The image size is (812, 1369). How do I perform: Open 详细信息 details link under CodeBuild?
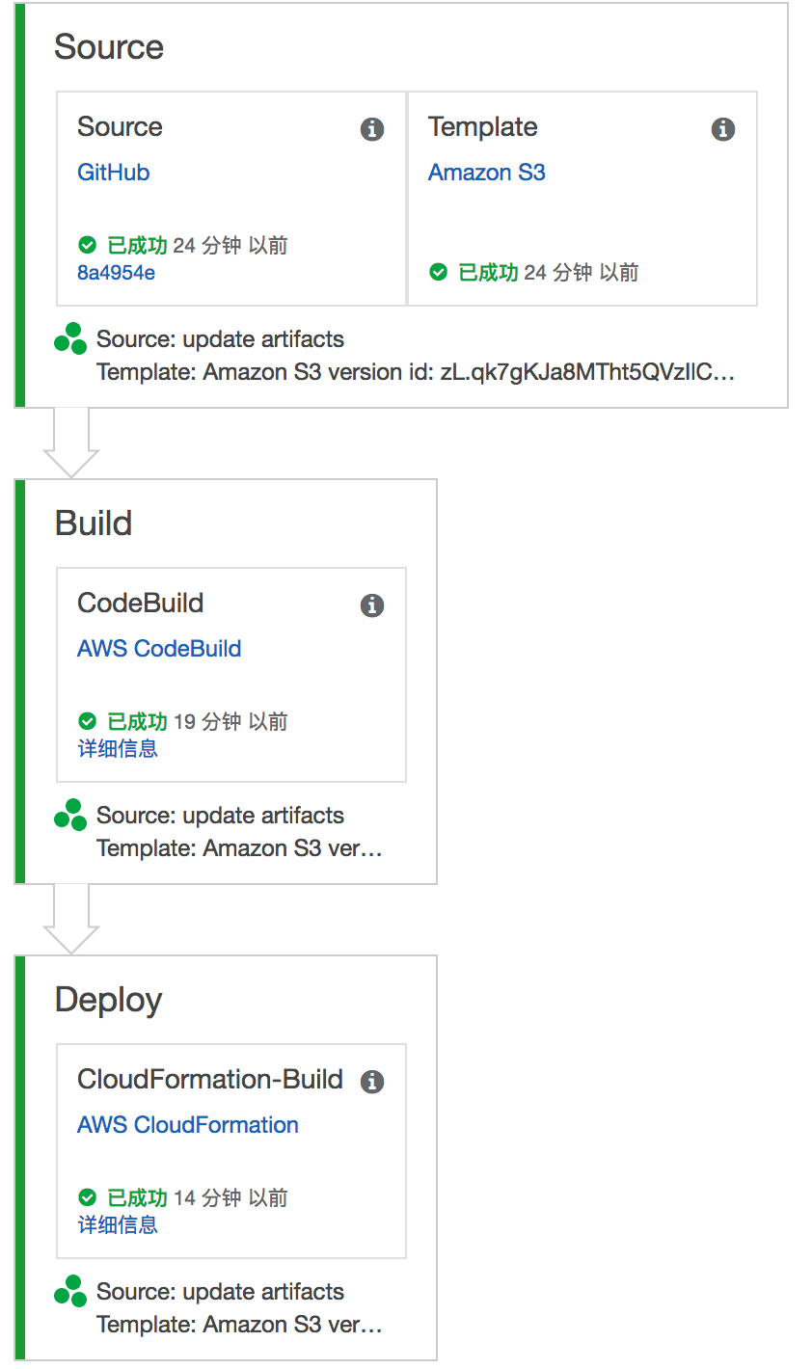point(118,749)
